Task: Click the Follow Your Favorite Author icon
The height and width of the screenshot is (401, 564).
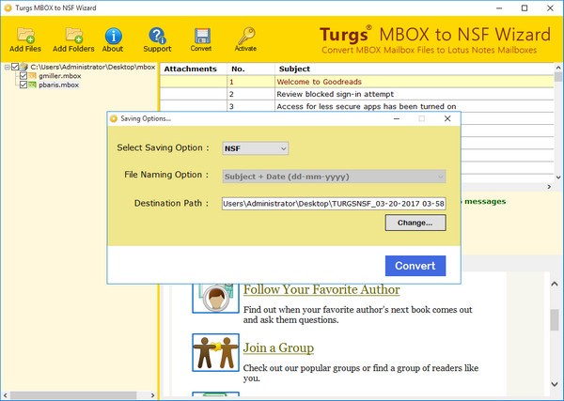Action: point(211,296)
